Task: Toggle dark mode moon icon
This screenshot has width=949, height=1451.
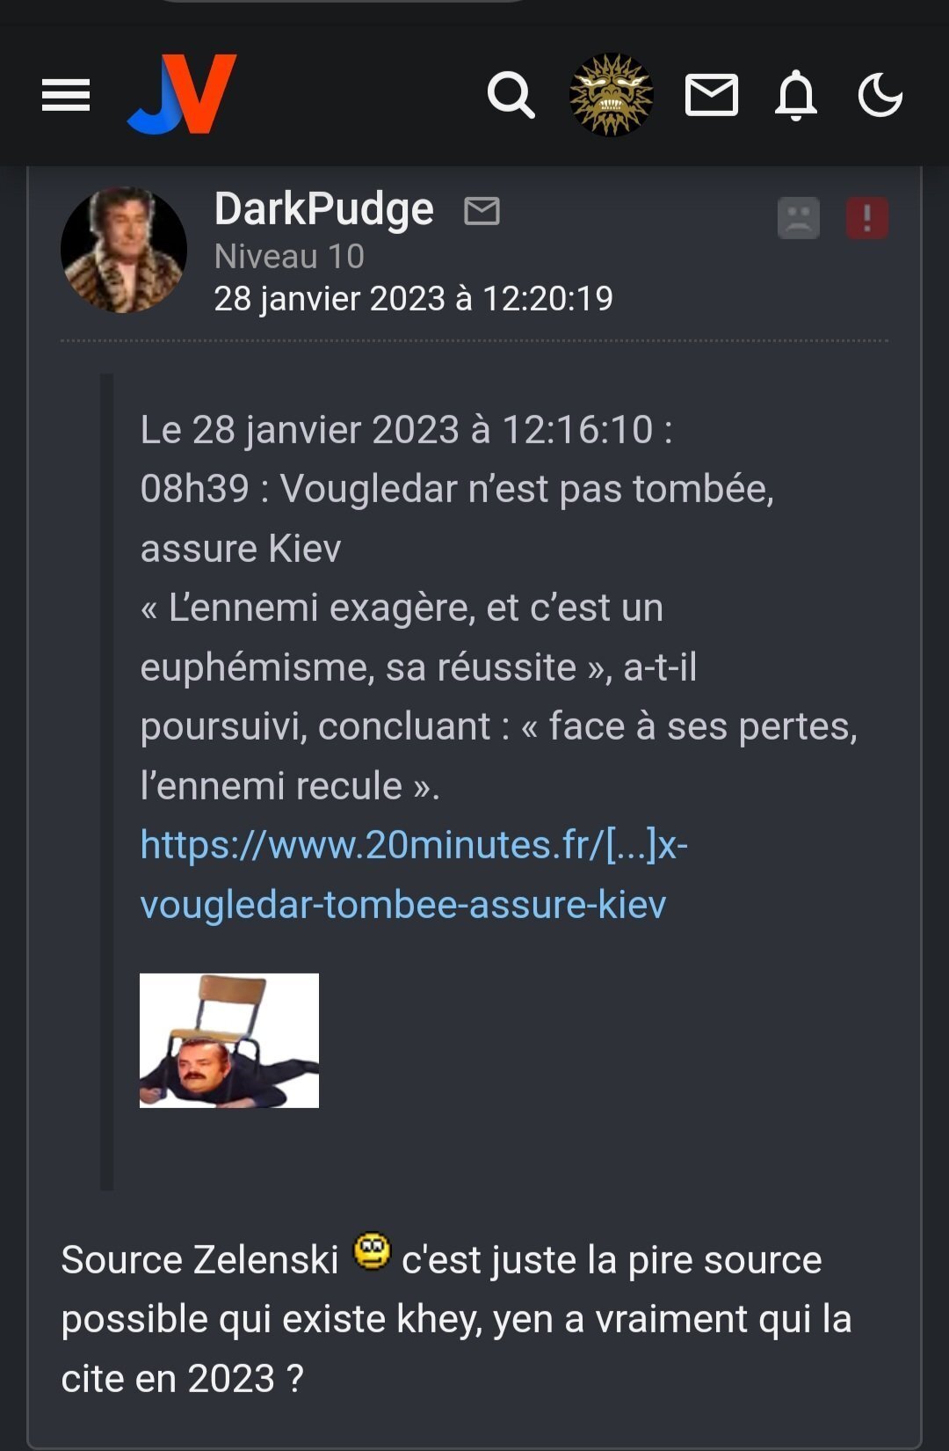Action: pyautogui.click(x=880, y=95)
